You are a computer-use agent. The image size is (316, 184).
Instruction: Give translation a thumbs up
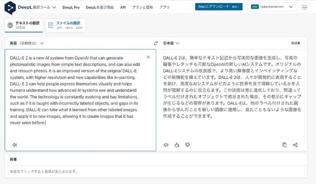pyautogui.click(x=177, y=145)
